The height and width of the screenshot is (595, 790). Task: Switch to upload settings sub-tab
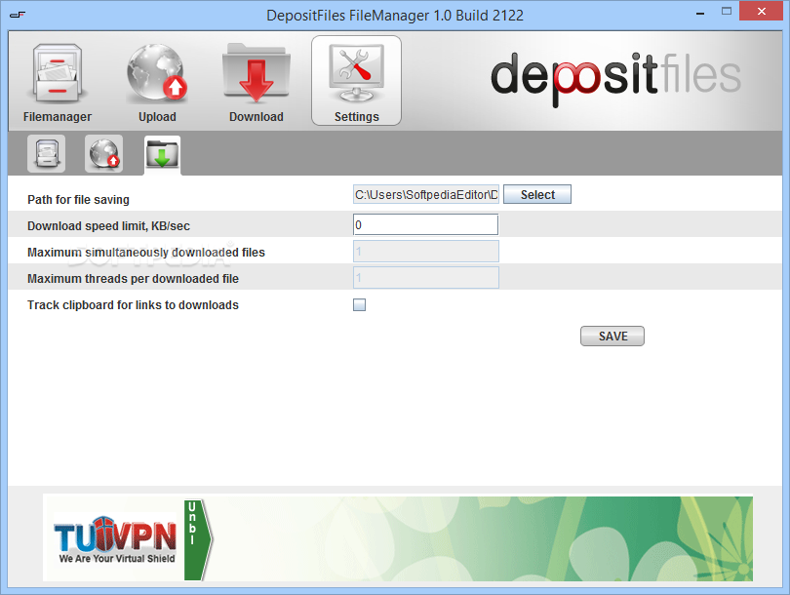(x=103, y=154)
